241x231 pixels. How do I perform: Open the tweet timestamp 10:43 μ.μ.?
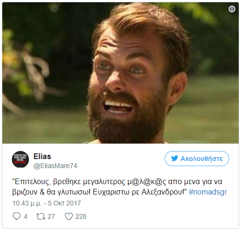pyautogui.click(x=27, y=203)
